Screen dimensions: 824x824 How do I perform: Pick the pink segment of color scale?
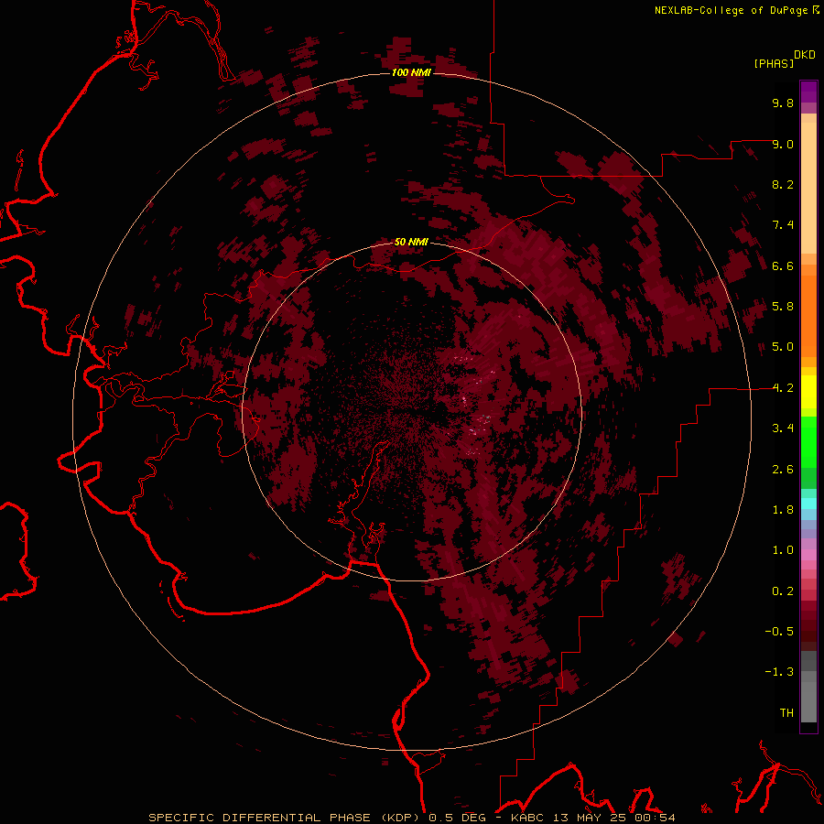pos(808,555)
